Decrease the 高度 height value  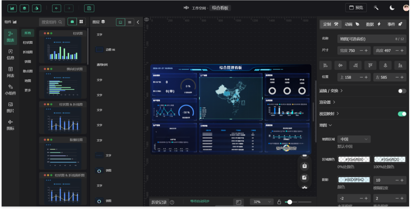tap(397, 51)
